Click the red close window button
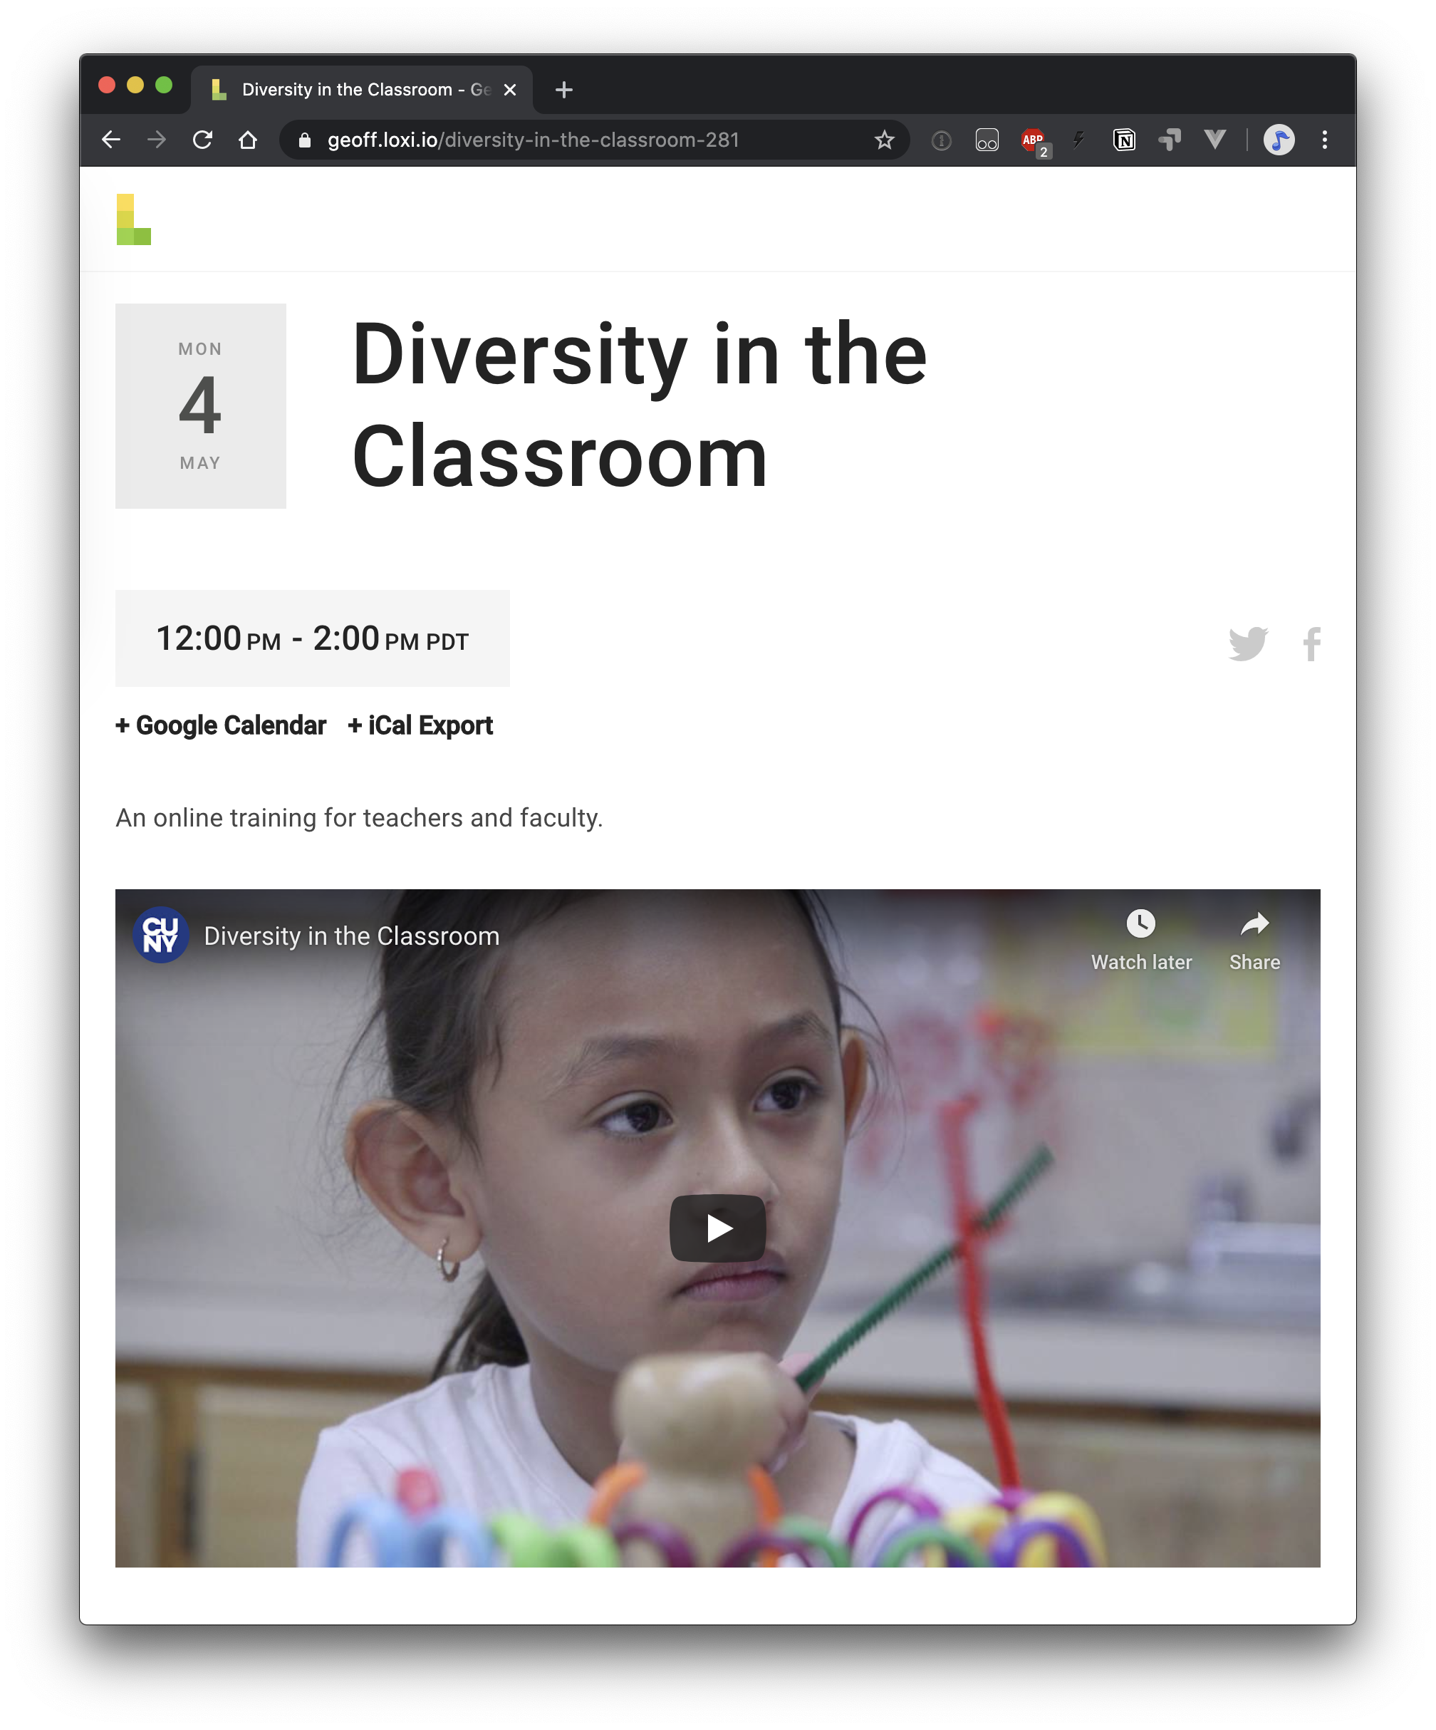 (x=106, y=85)
